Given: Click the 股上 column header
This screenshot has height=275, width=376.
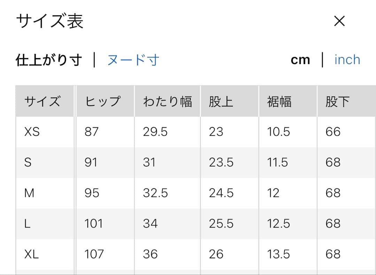Looking at the screenshot, I should [221, 102].
